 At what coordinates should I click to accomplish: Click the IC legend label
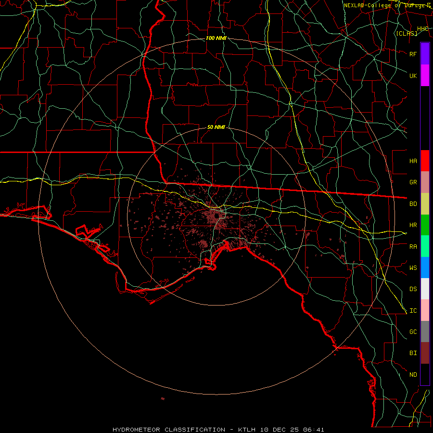coord(413,311)
